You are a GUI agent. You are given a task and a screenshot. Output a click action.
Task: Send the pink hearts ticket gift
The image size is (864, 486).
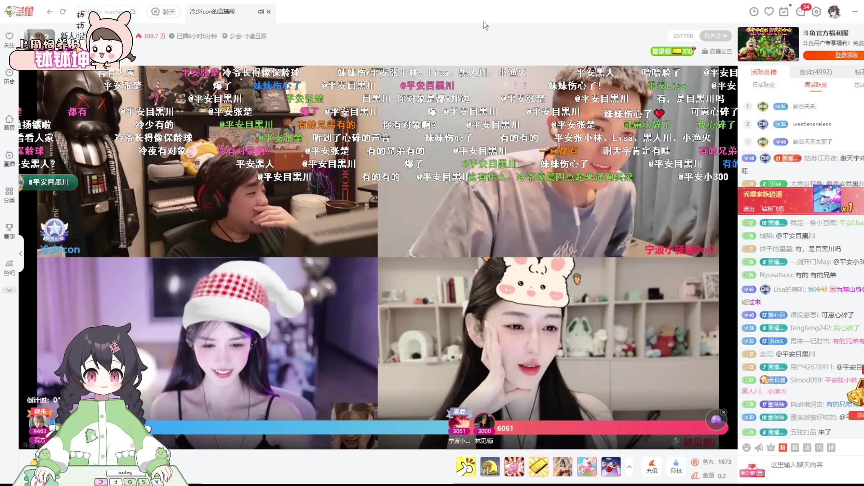pyautogui.click(x=514, y=467)
